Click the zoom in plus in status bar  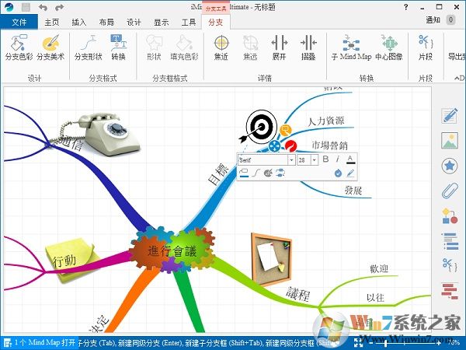[x=439, y=343]
